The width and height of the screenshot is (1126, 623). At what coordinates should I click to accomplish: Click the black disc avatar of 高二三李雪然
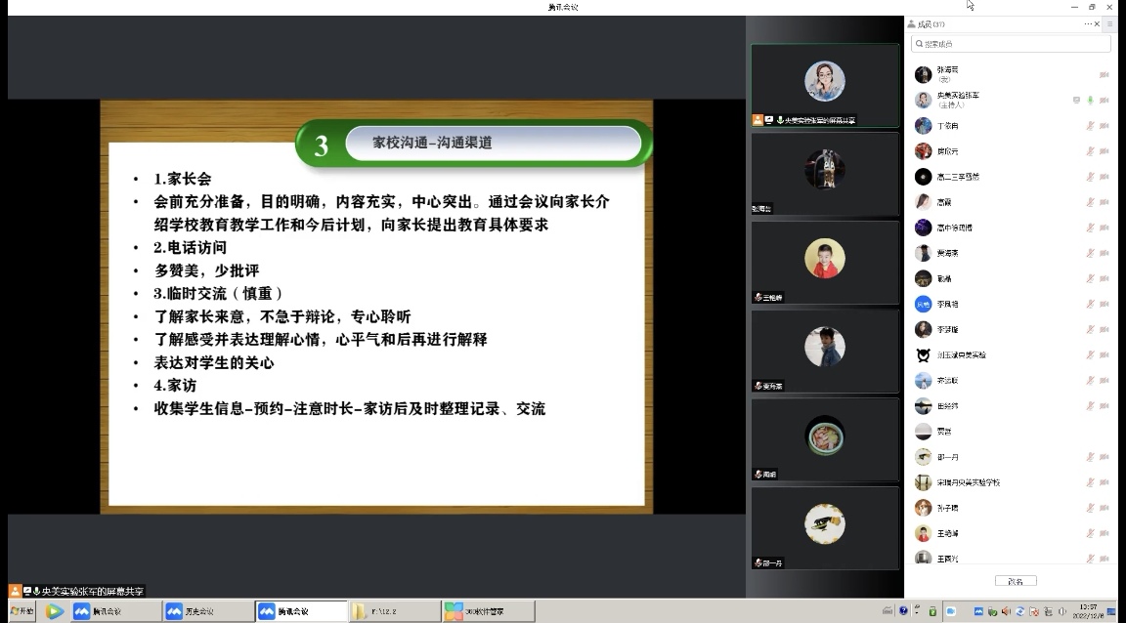pyautogui.click(x=923, y=177)
